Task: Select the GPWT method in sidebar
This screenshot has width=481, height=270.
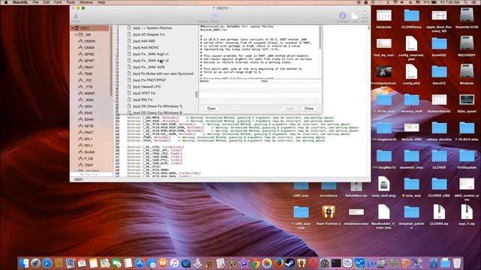Action: 89,61
